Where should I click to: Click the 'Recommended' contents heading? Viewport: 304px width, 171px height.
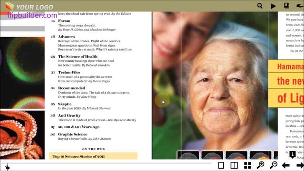point(72,88)
